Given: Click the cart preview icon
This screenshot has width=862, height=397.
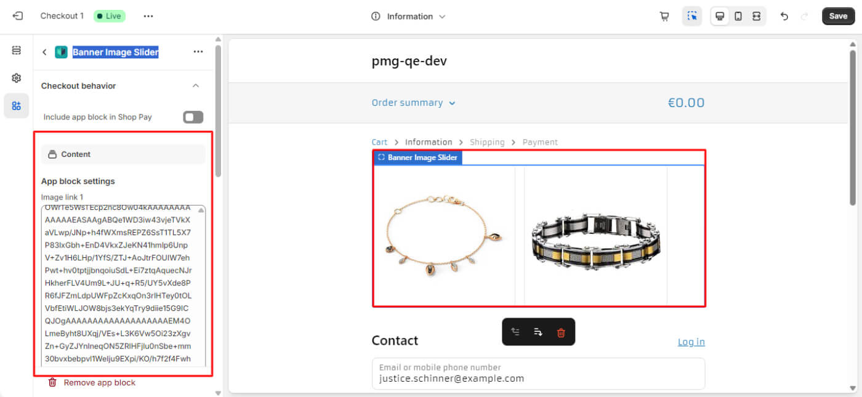Looking at the screenshot, I should (x=664, y=17).
